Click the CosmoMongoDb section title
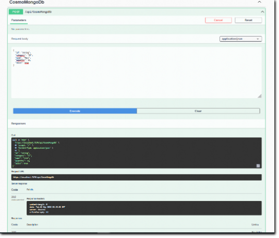Screen dimensions: 279x238 (x=27, y=2)
